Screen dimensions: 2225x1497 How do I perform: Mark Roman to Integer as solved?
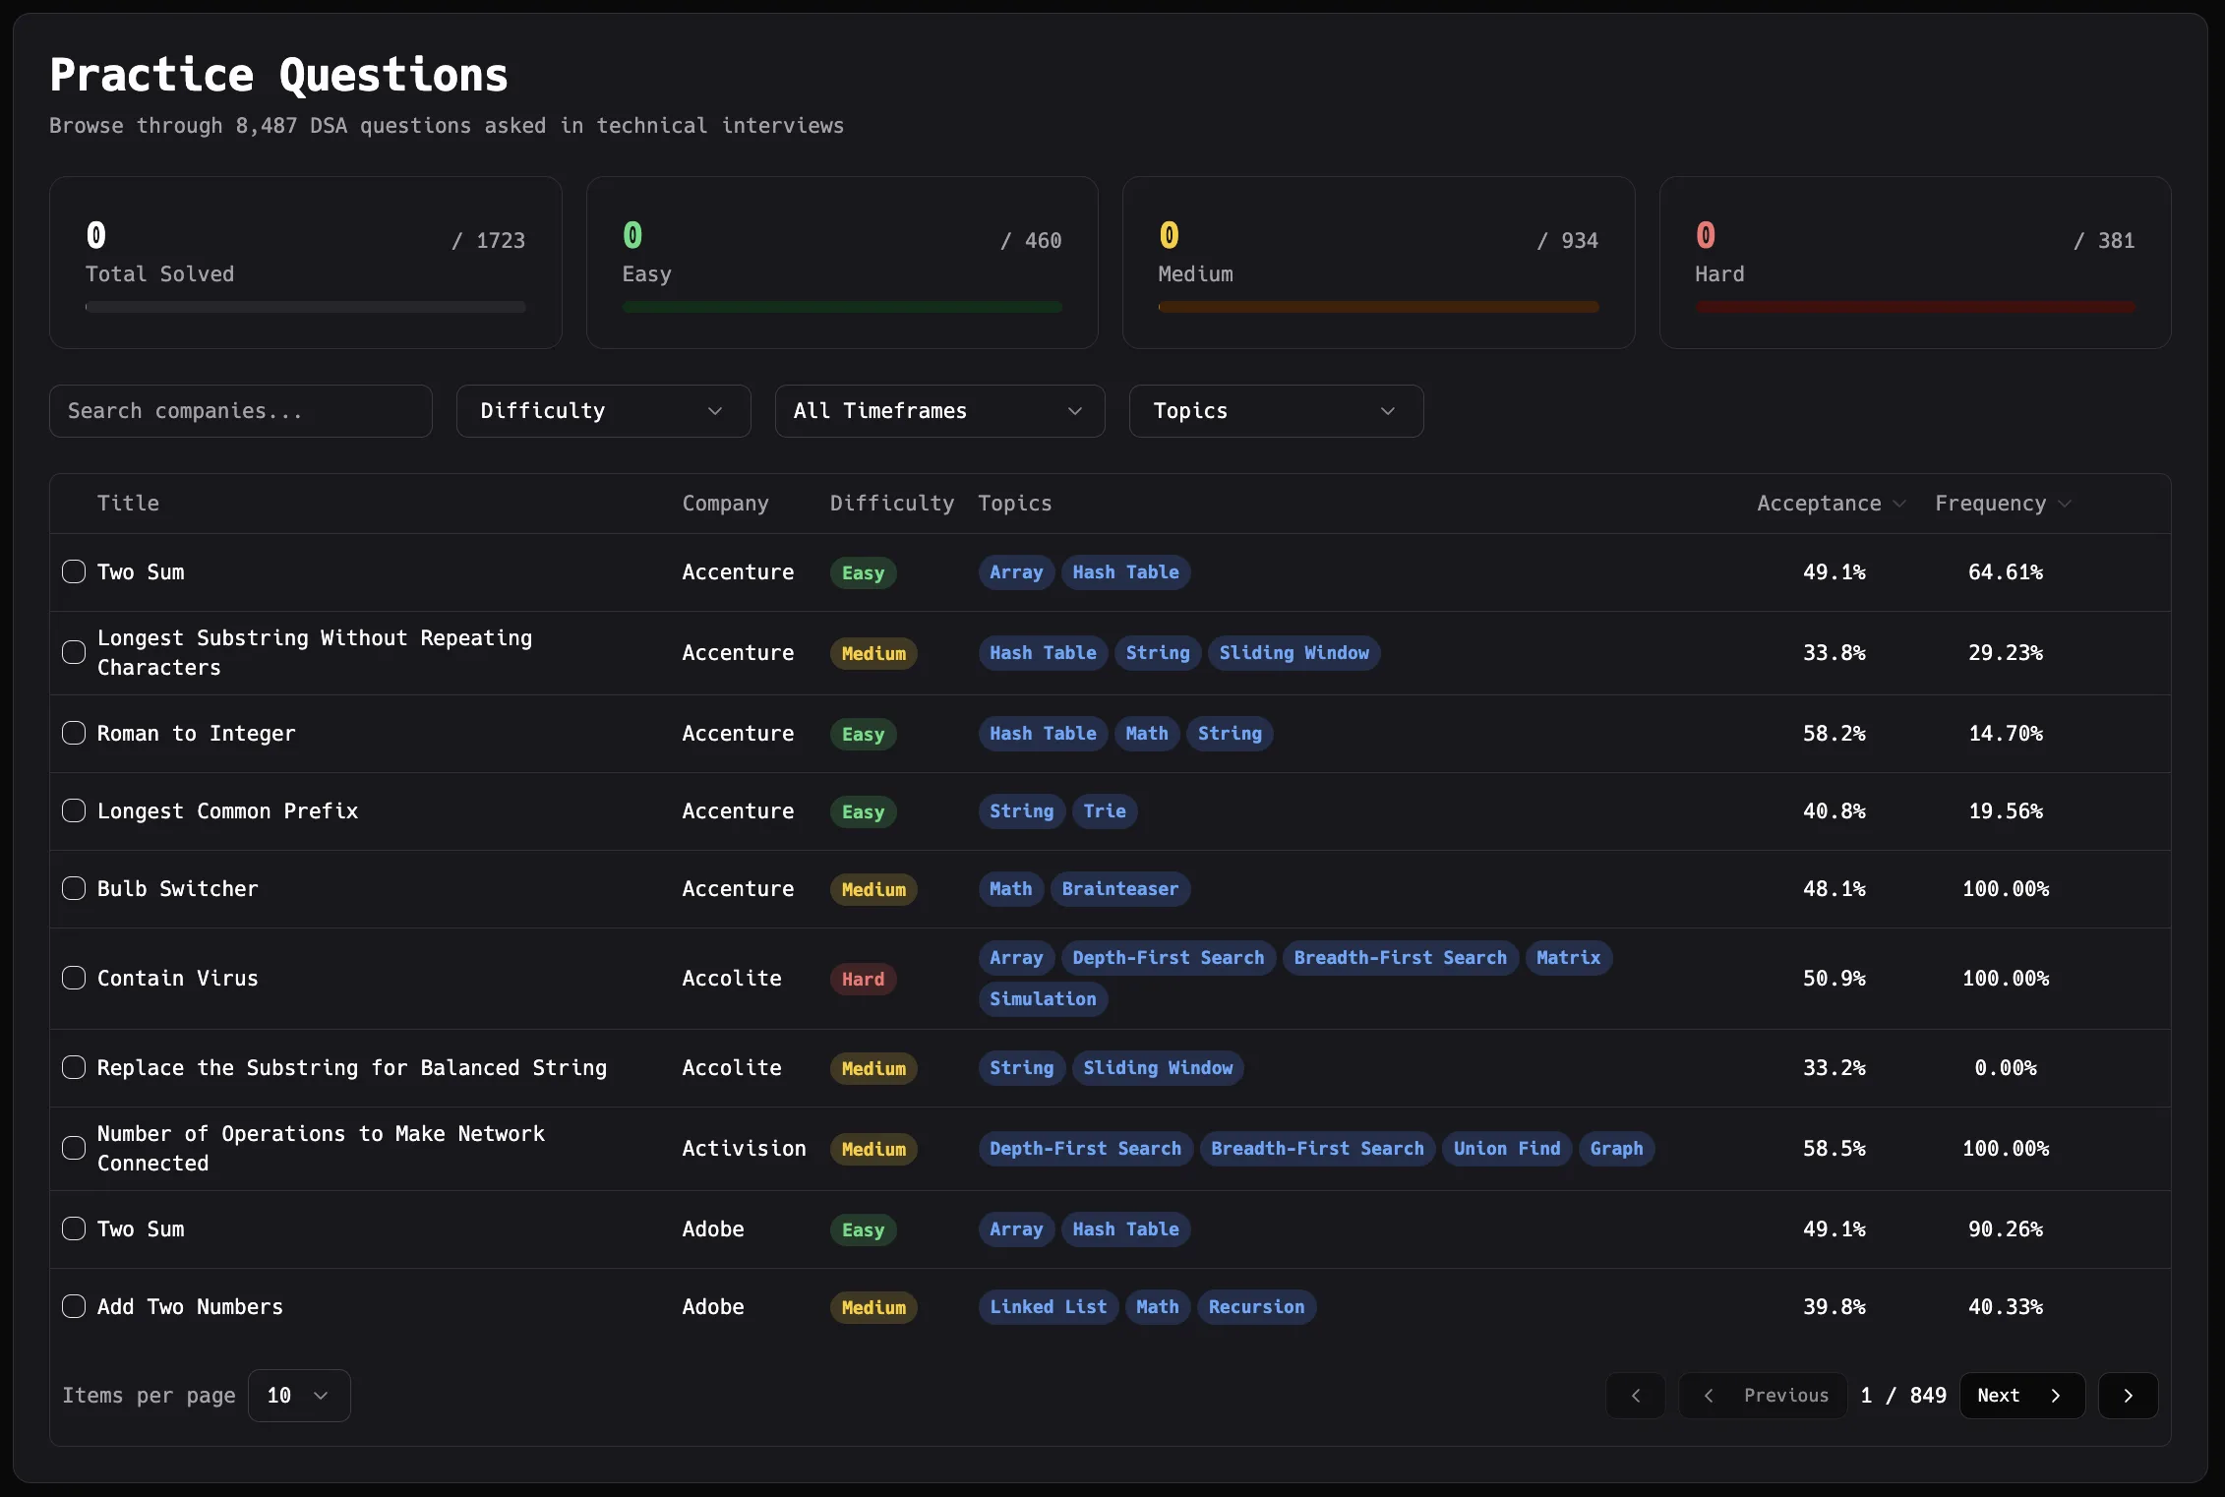(x=74, y=734)
